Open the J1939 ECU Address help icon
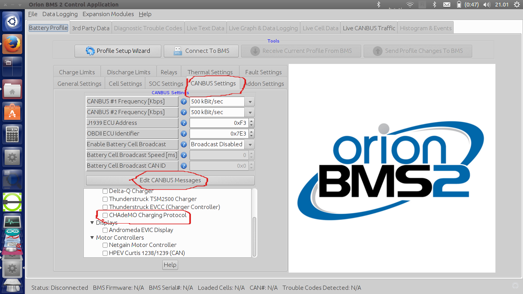 (184, 123)
